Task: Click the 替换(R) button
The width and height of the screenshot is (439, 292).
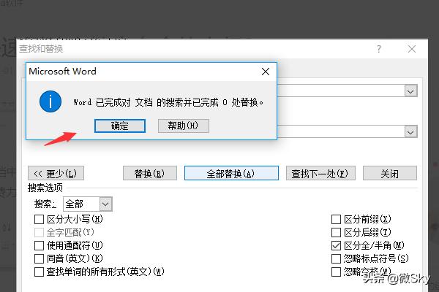Action: point(149,173)
